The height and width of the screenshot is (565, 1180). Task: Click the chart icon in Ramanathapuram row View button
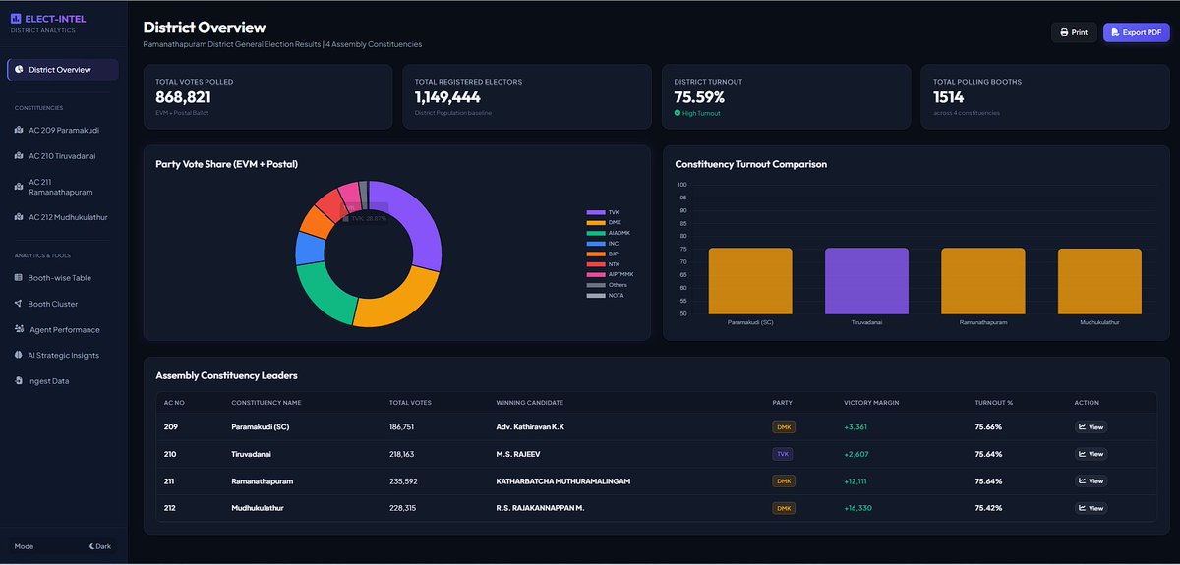tap(1083, 481)
